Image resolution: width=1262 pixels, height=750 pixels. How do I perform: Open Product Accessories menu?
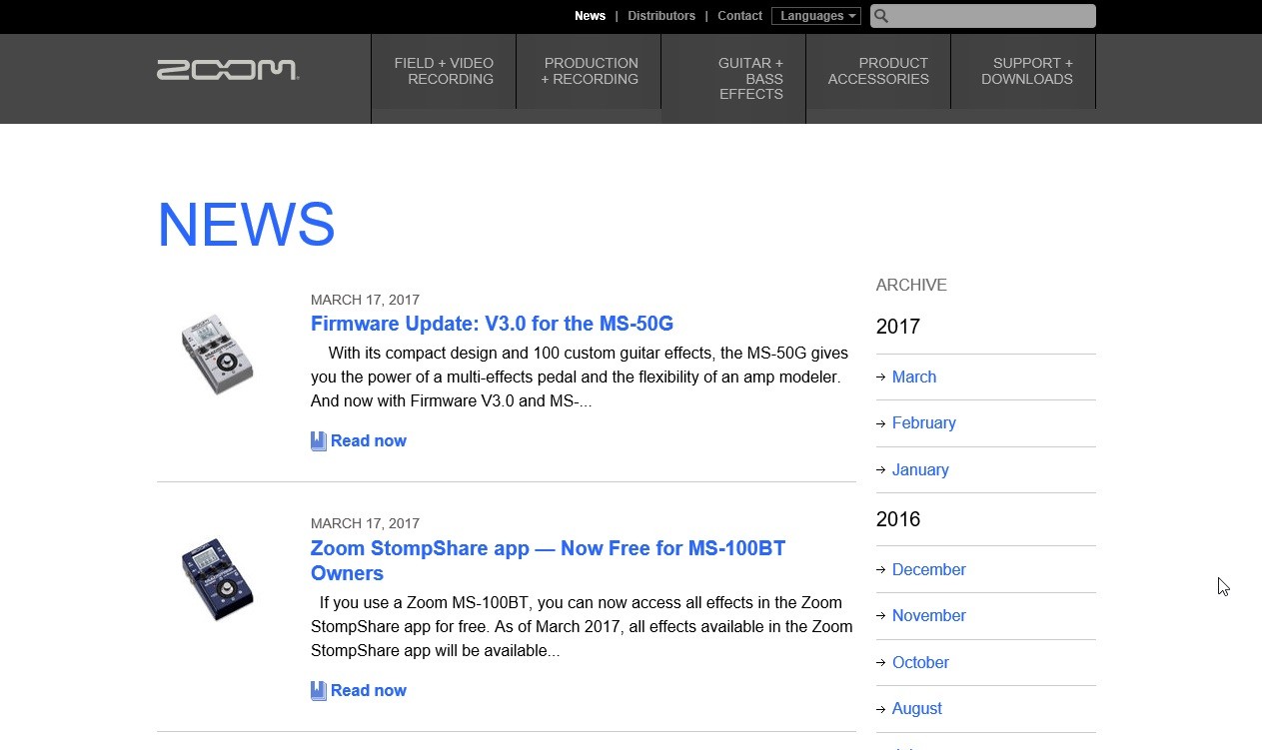coord(878,71)
